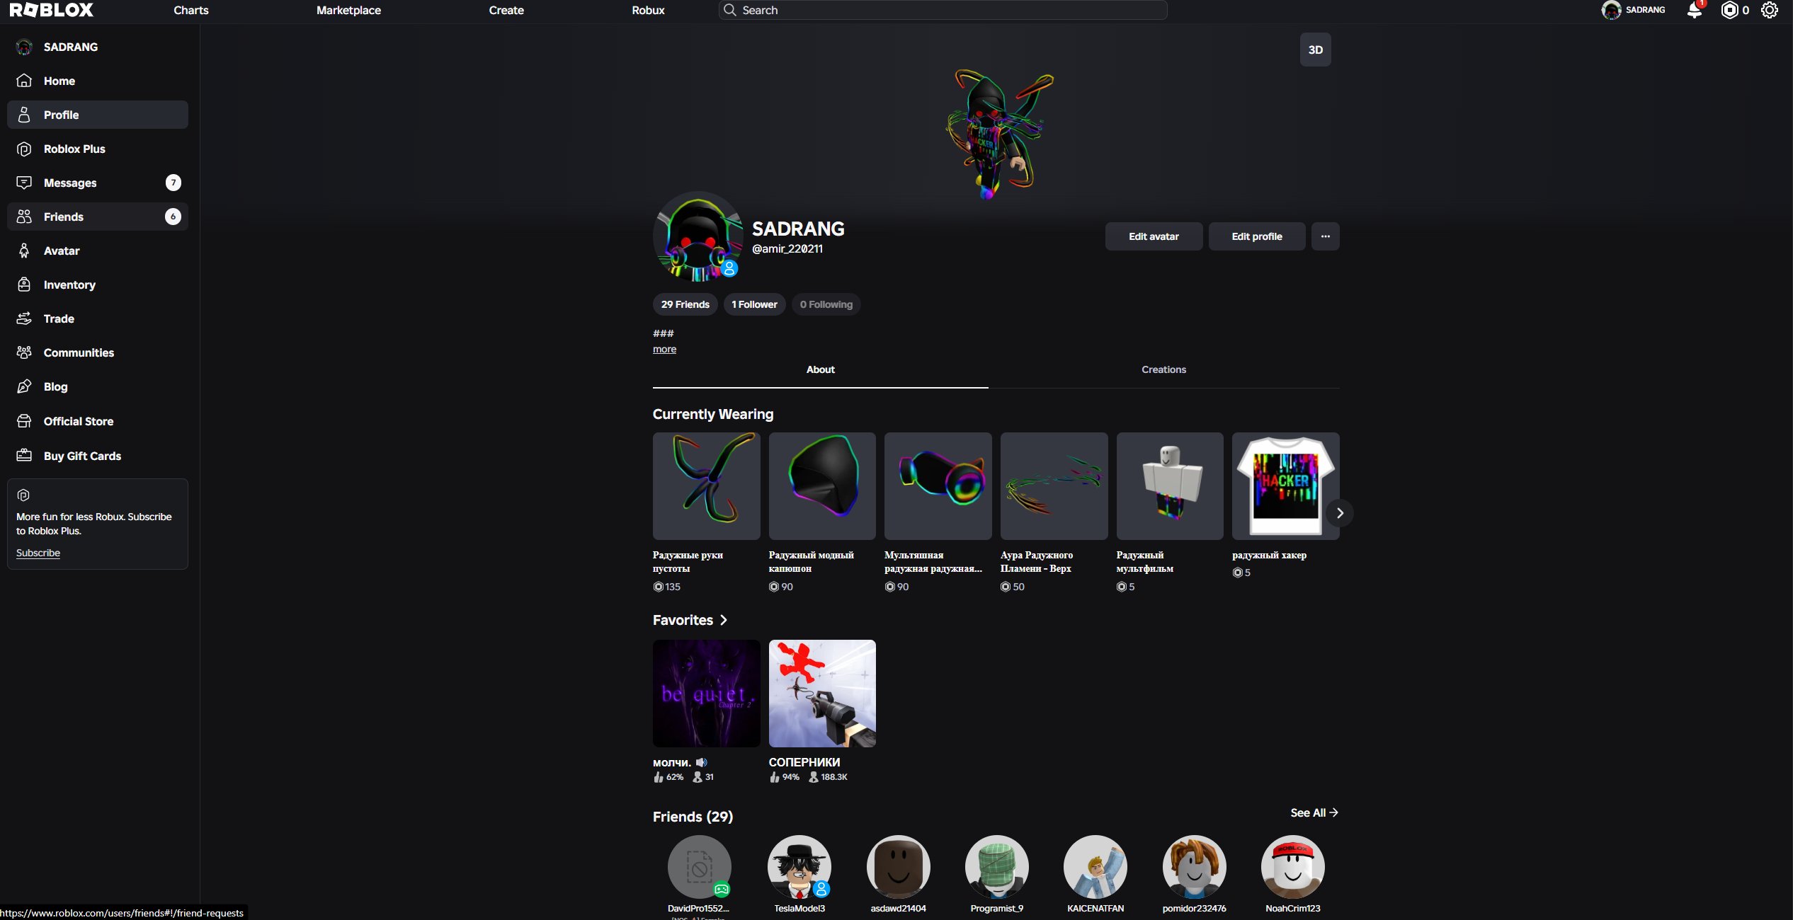This screenshot has height=920, width=1793.
Task: Open pomidor232476 friend avatar
Action: pyautogui.click(x=1194, y=867)
